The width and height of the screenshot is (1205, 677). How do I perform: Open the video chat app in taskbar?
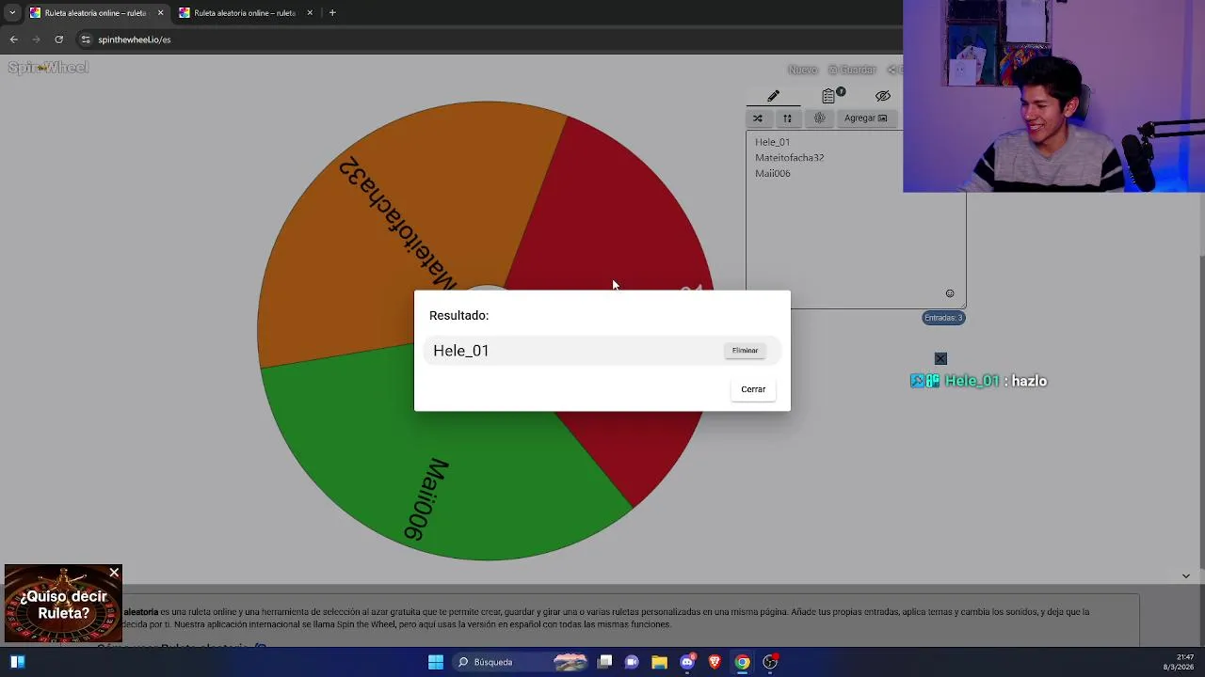coord(632,662)
